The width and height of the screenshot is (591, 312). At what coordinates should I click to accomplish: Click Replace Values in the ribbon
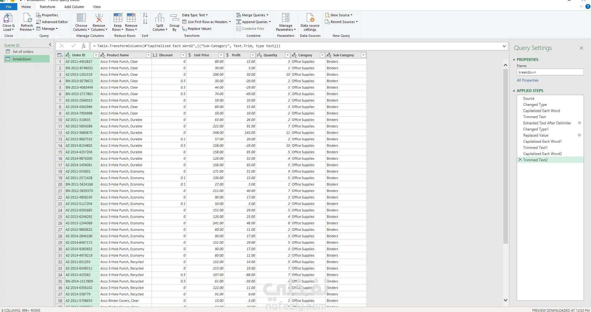(x=196, y=29)
